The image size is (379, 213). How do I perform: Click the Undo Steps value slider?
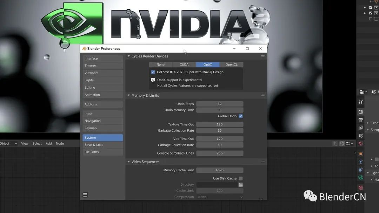click(x=220, y=104)
